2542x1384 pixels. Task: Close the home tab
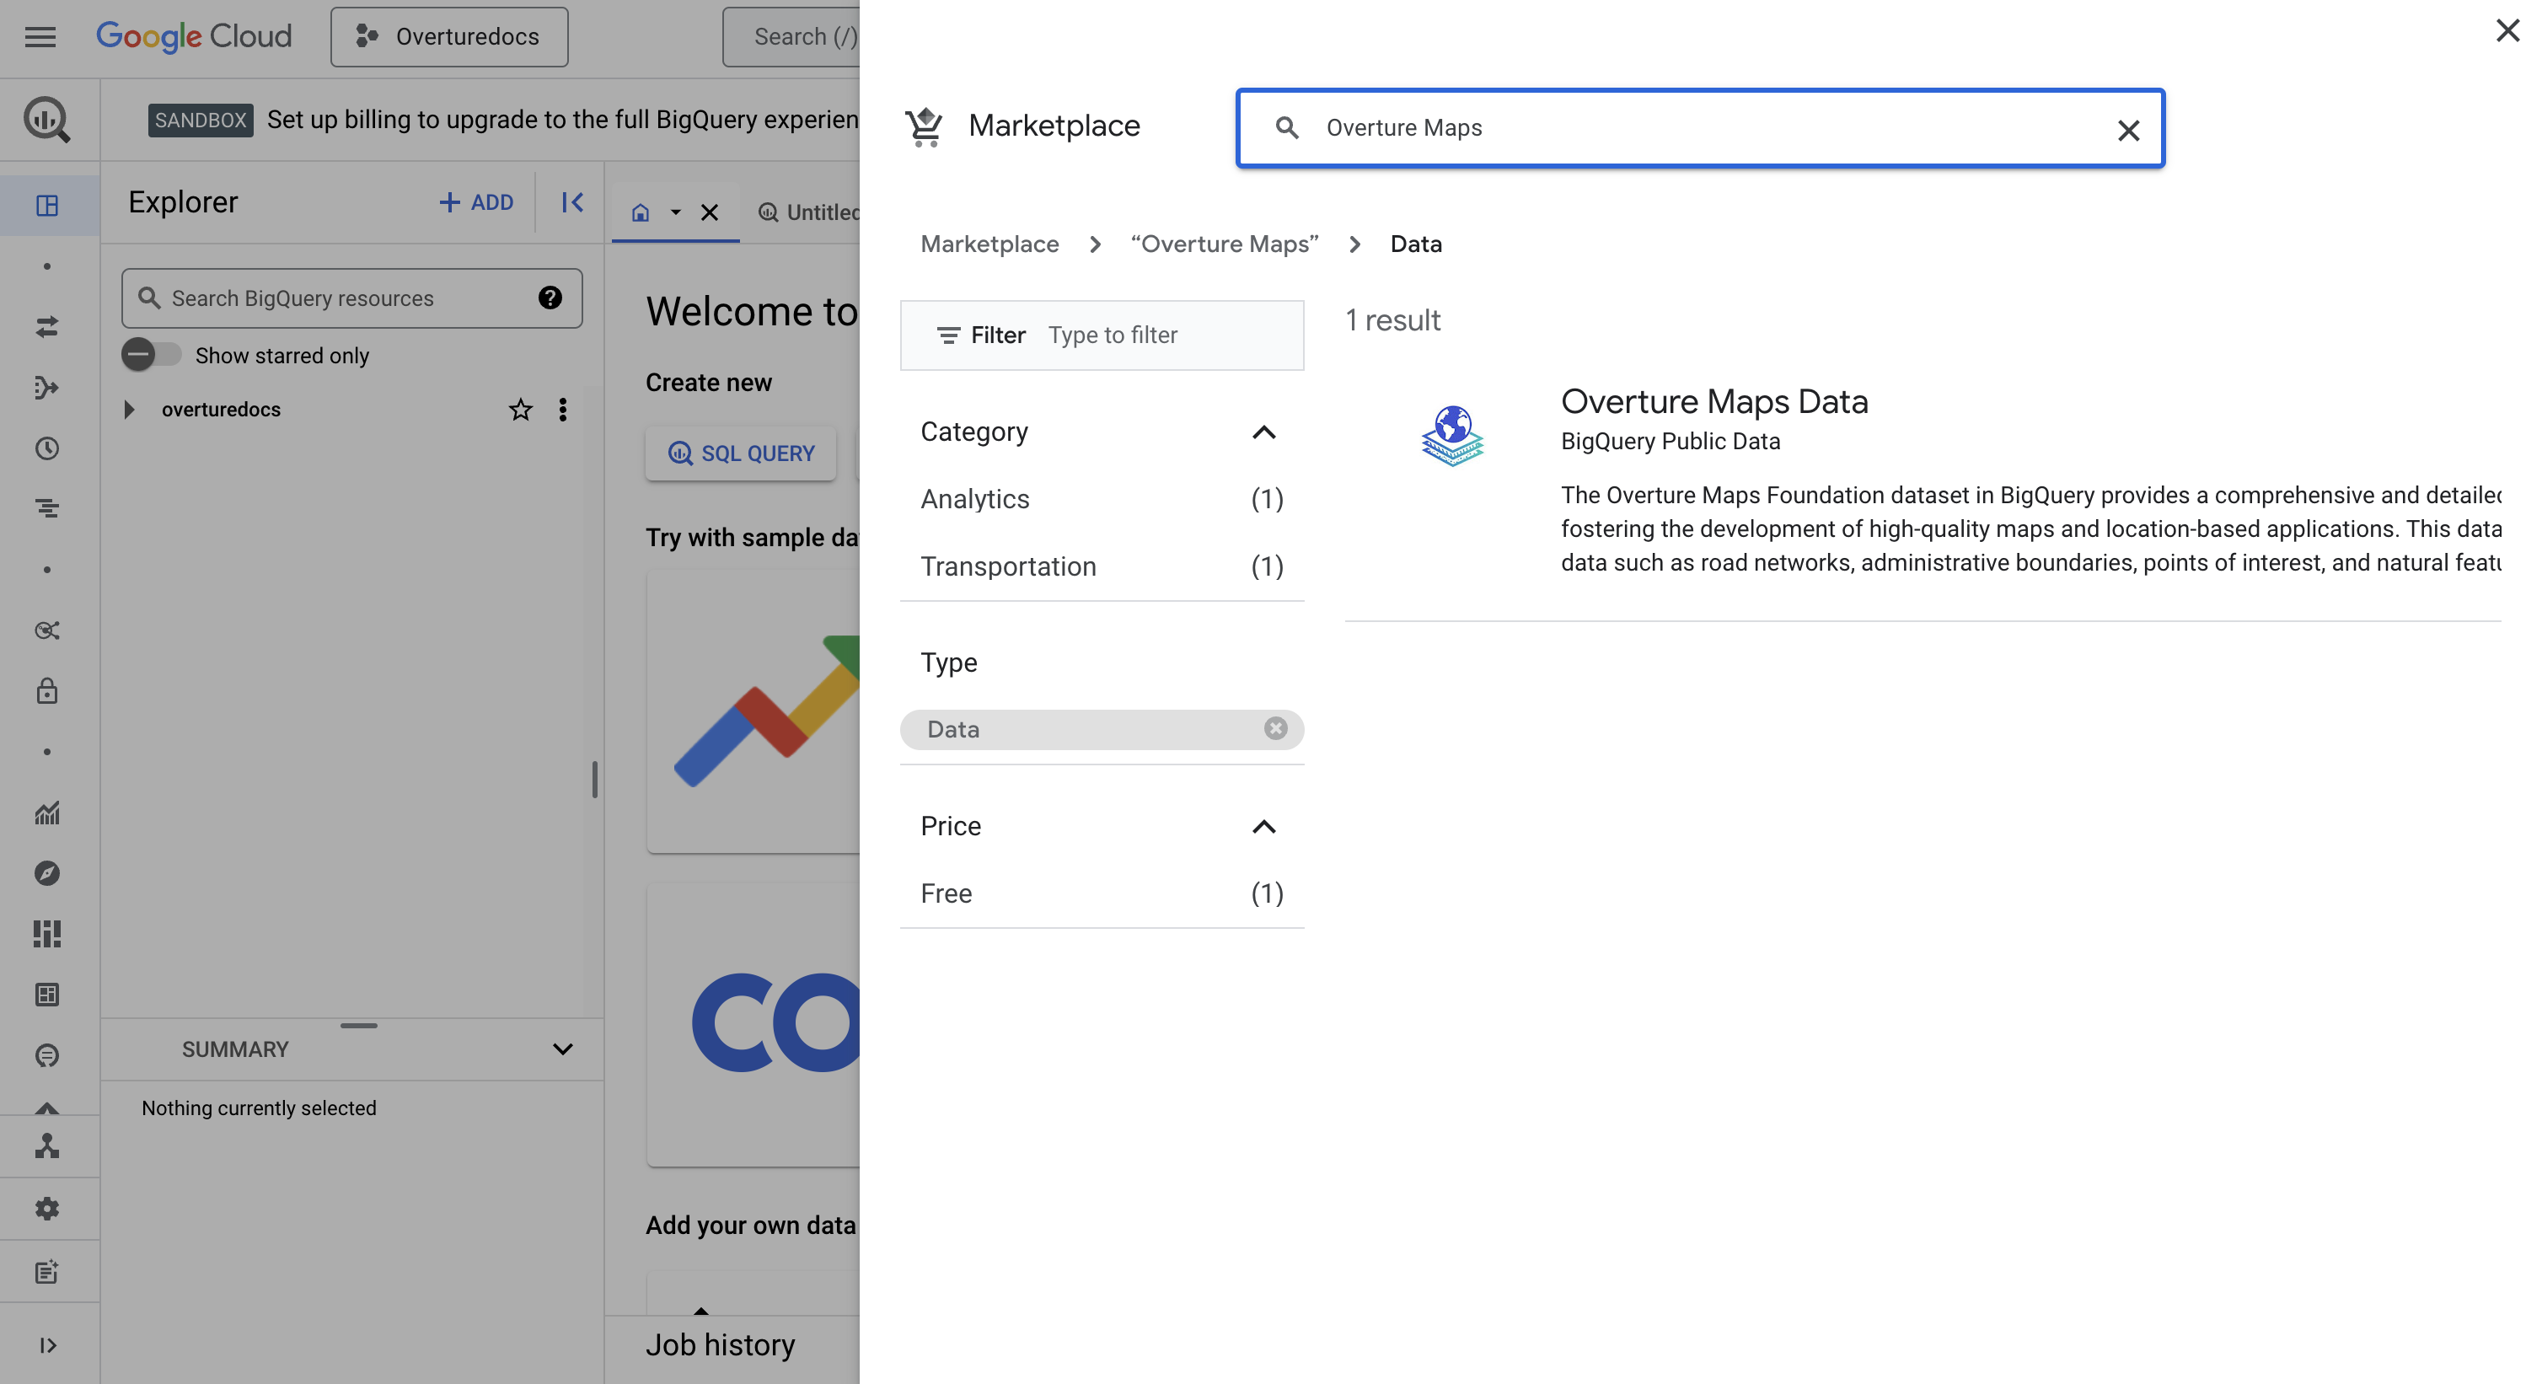710,212
